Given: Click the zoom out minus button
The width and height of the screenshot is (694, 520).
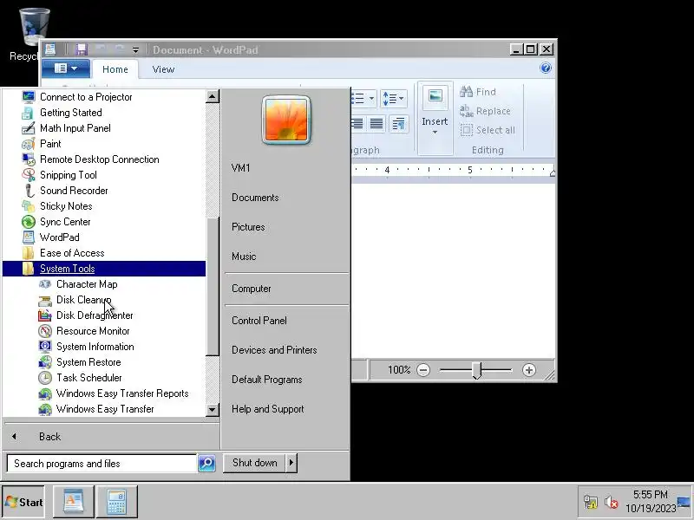Looking at the screenshot, I should 423,370.
